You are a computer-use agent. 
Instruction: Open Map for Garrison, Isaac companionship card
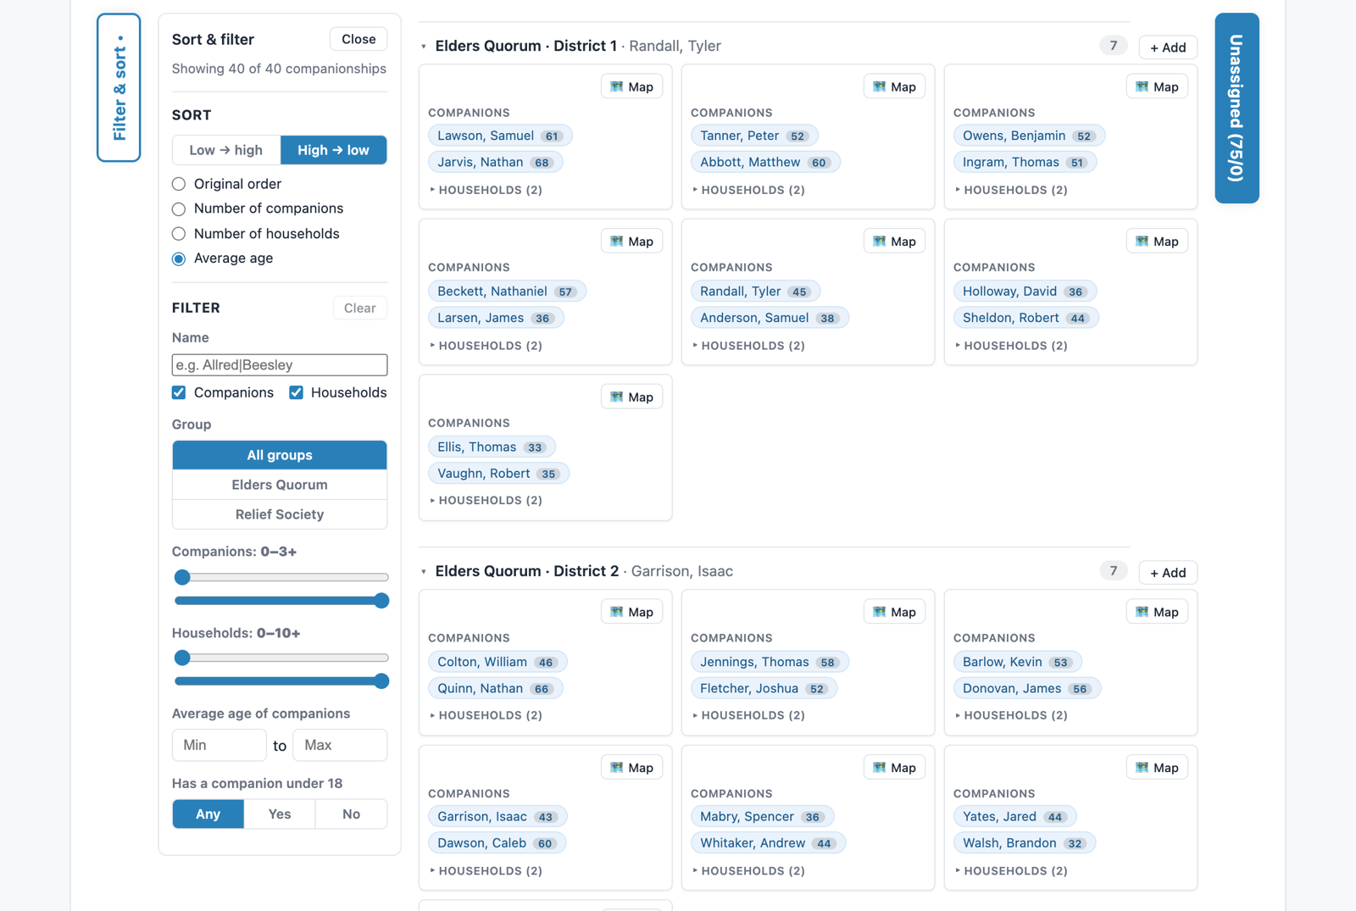[631, 768]
